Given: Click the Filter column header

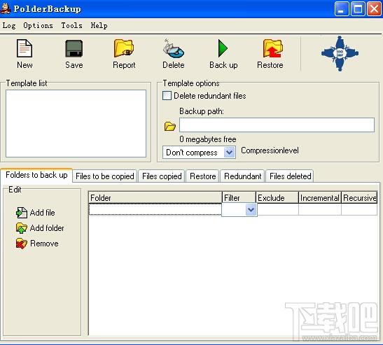Looking at the screenshot, I should pyautogui.click(x=239, y=198).
